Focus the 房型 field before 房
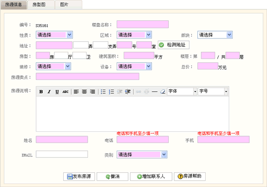This screenshot has width=267, height=187. 43,56
